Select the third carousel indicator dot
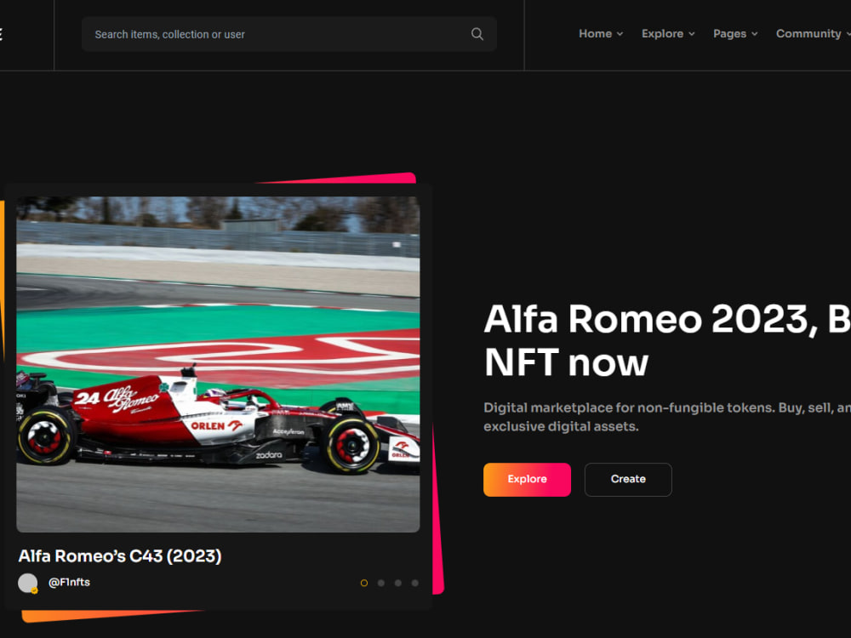The image size is (851, 638). coord(397,583)
